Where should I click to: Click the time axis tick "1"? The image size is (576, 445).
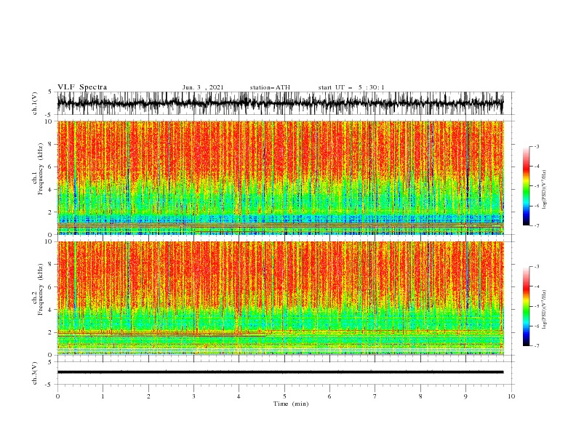tap(103, 396)
